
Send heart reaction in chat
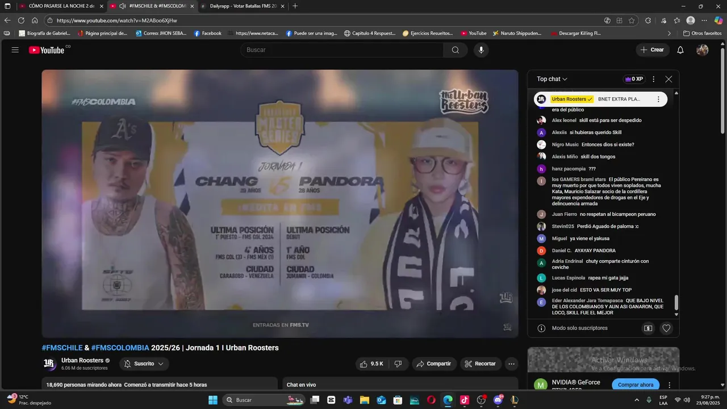tap(667, 328)
